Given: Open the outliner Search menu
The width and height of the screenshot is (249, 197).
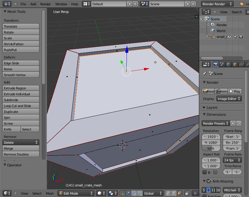Looking at the screenshot, I should tap(236, 12).
